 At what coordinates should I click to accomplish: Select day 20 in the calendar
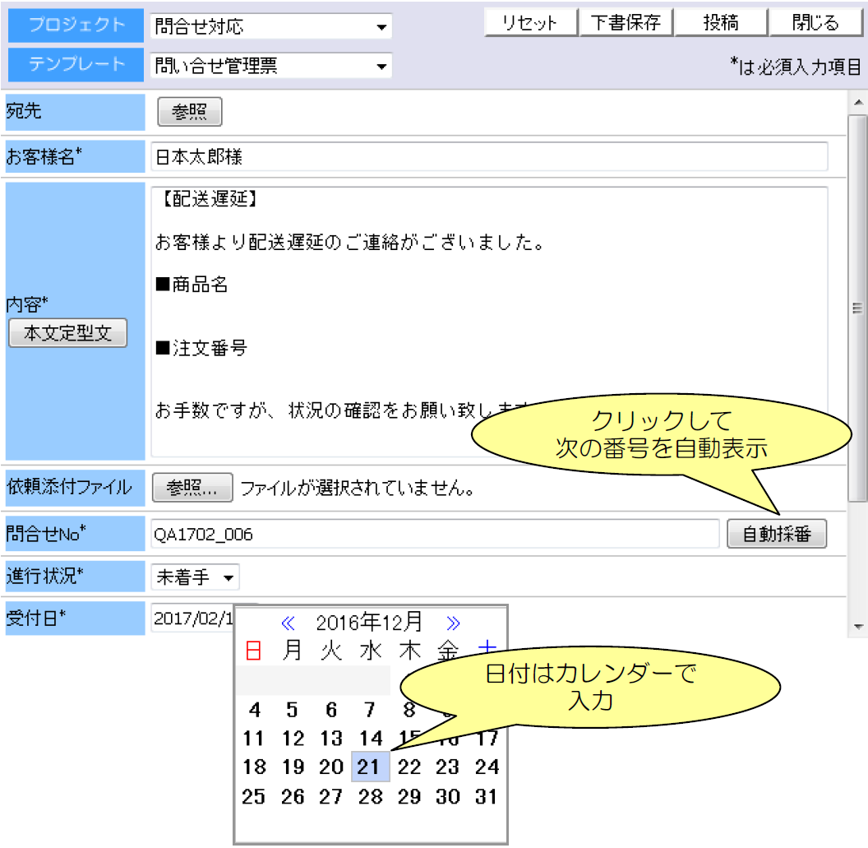(331, 767)
